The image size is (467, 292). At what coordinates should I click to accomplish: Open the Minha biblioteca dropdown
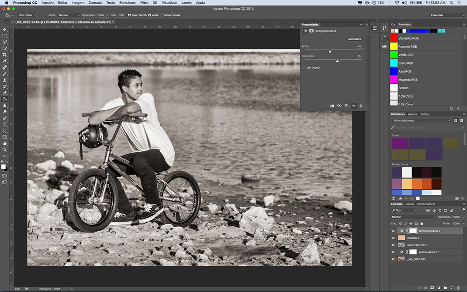coord(422,121)
